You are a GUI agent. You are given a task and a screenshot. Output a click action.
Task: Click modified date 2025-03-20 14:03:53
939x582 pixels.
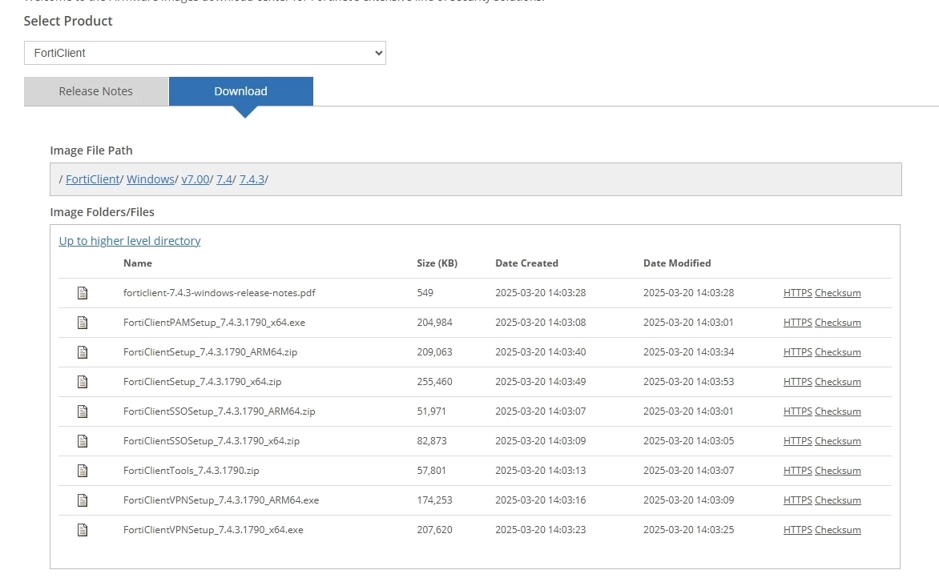(689, 382)
